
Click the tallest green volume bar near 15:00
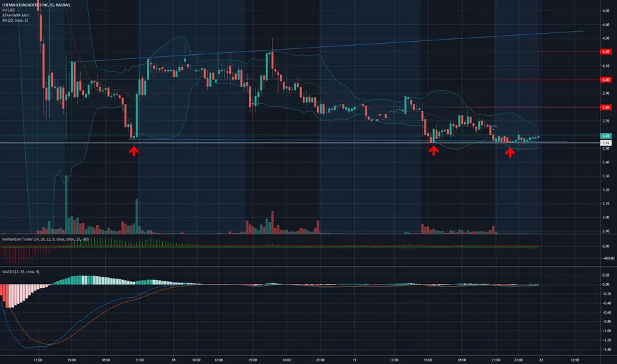[x=66, y=205]
